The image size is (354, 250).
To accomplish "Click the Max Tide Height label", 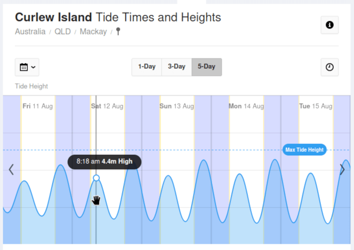I will point(305,150).
